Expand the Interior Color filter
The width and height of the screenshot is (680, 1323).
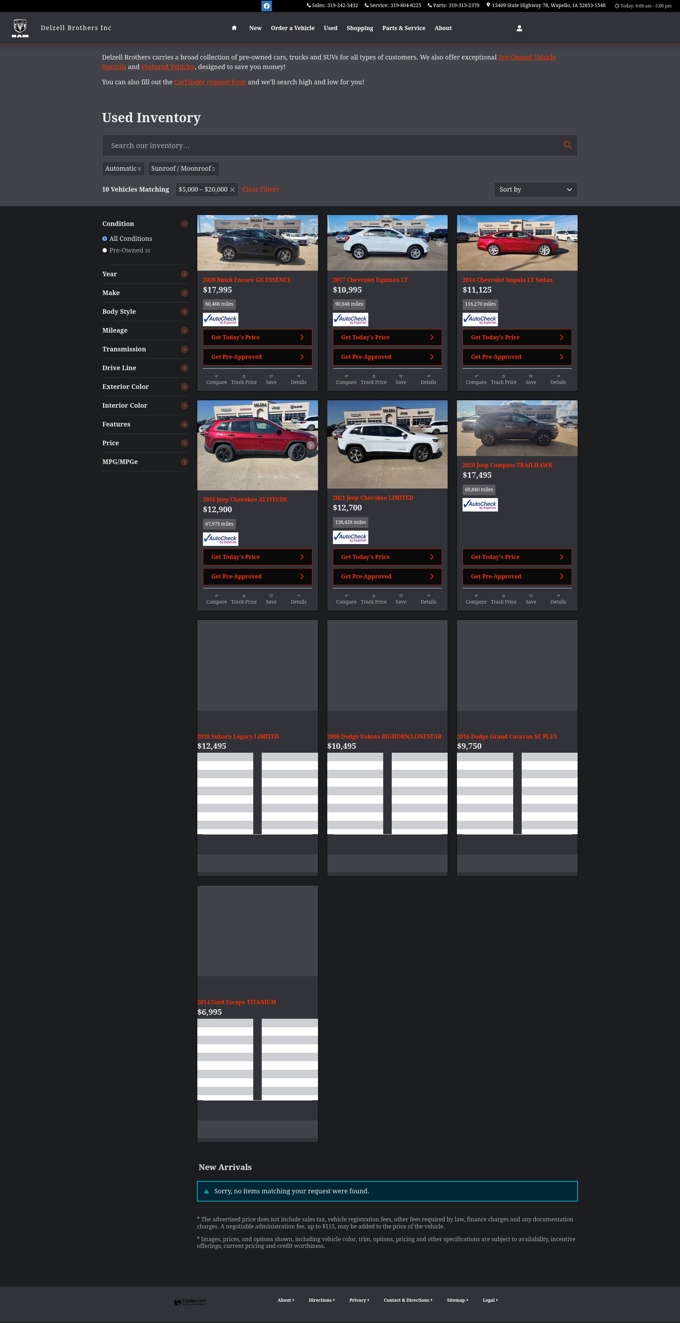pyautogui.click(x=185, y=406)
